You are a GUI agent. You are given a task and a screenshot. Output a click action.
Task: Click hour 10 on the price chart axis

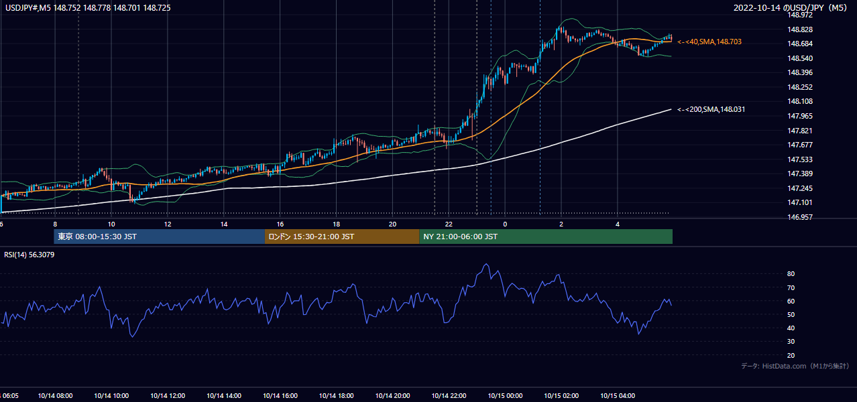point(111,224)
